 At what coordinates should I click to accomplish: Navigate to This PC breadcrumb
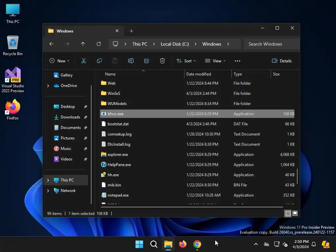140,44
